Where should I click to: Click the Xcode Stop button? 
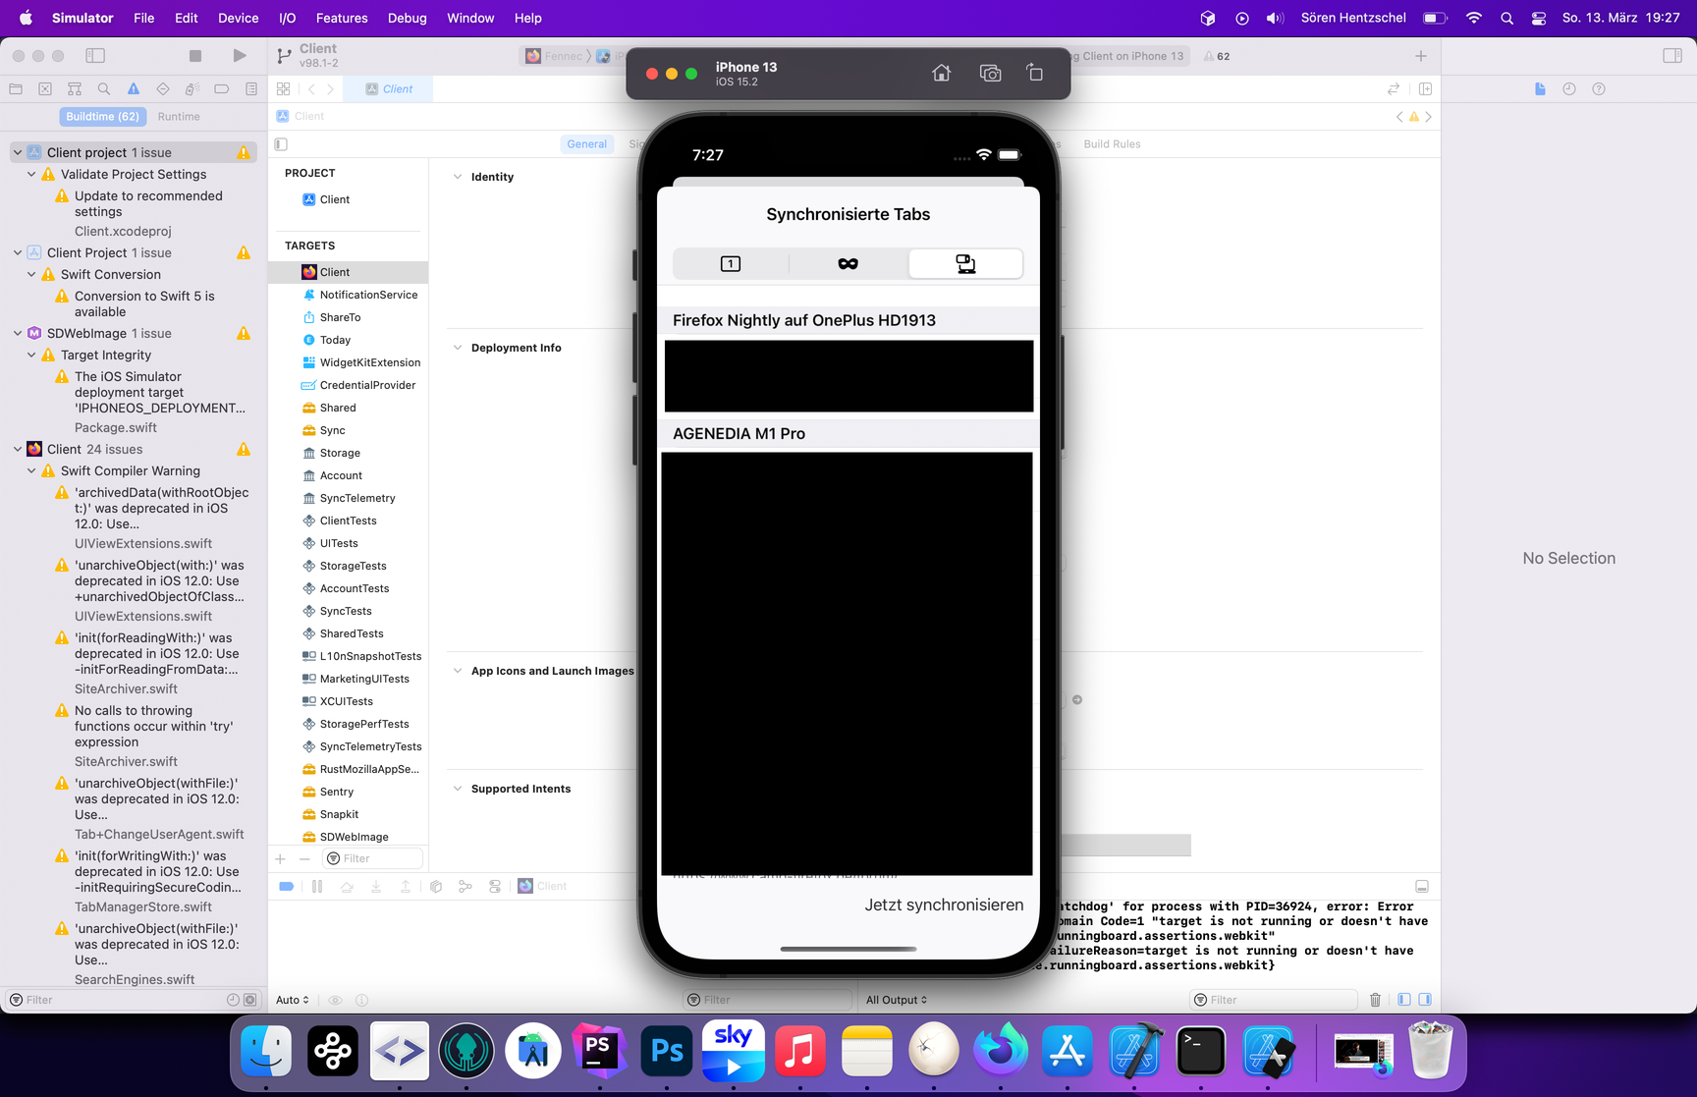coord(195,56)
